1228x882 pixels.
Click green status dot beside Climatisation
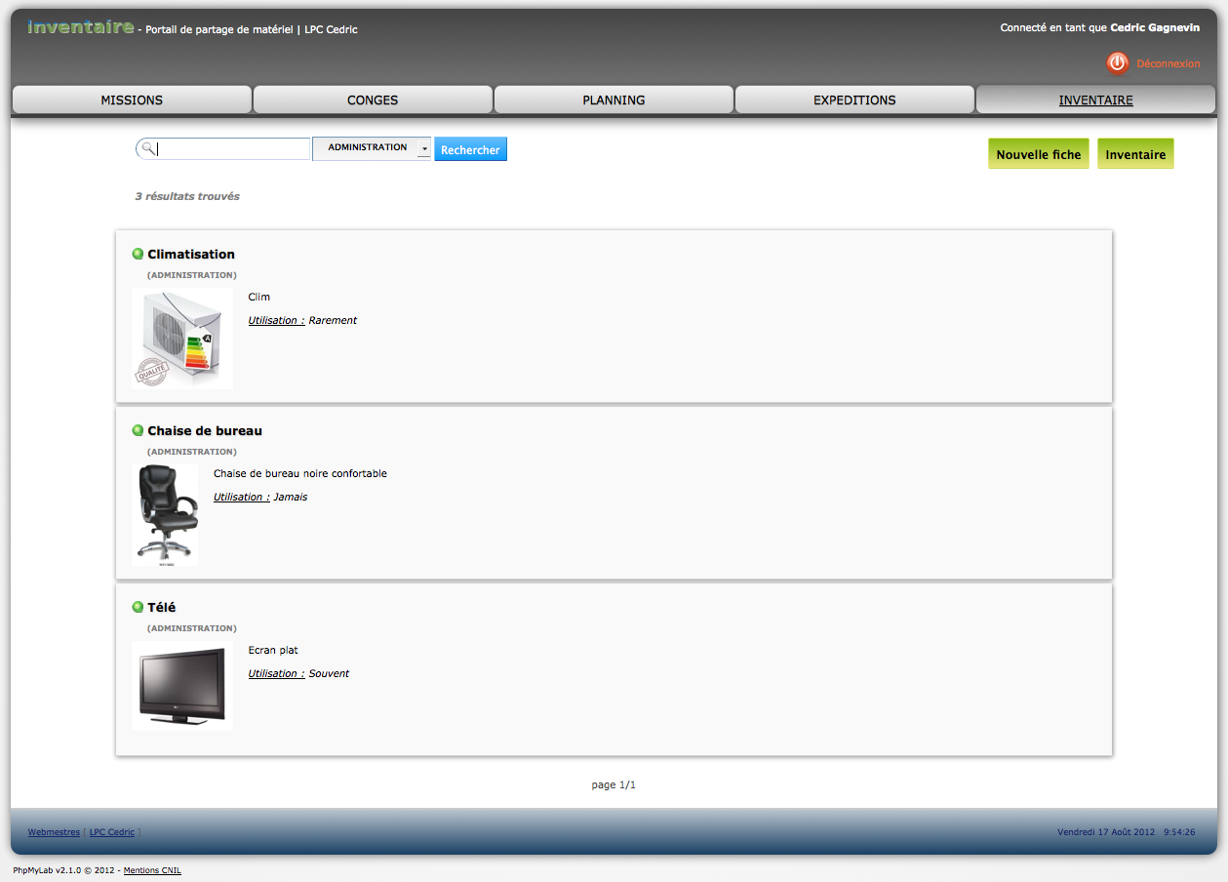click(x=138, y=254)
